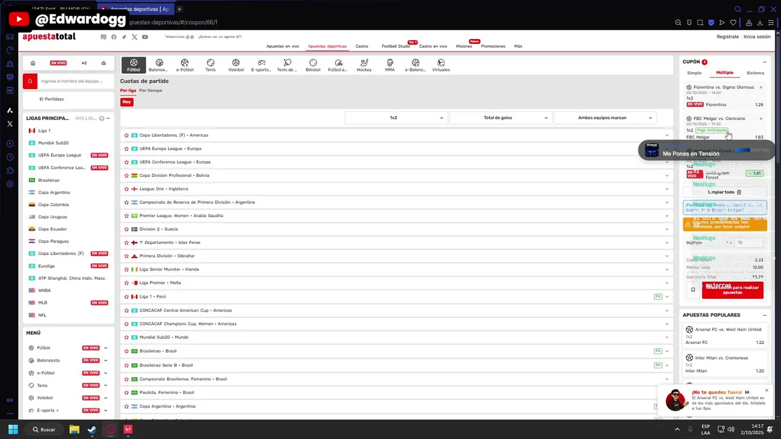Click the multiple stake amount field
The width and height of the screenshot is (781, 439).
(x=748, y=243)
